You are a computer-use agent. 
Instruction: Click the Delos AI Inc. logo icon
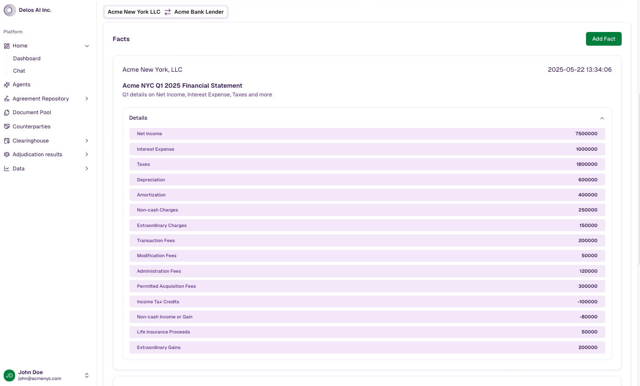click(x=10, y=10)
